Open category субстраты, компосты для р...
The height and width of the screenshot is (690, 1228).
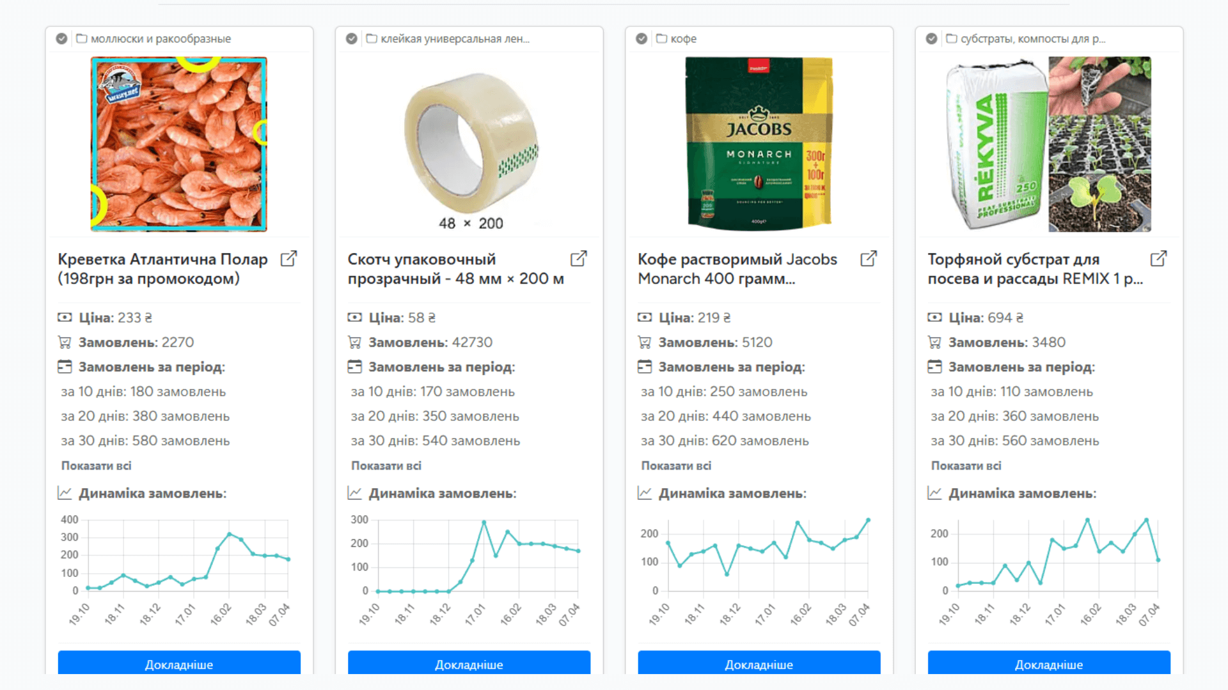(x=1032, y=39)
